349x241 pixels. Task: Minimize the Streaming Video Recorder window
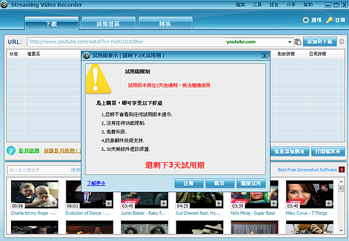[328, 5]
